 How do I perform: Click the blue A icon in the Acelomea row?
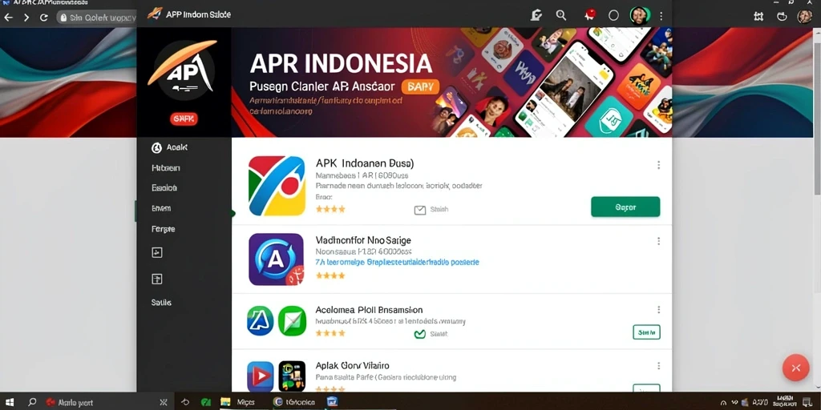pos(261,321)
